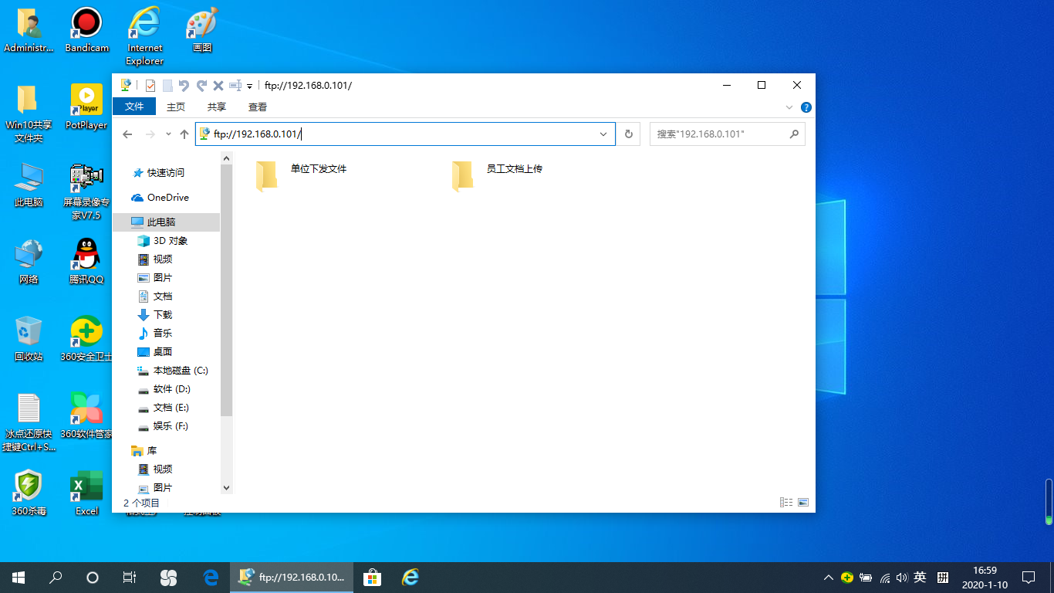The height and width of the screenshot is (593, 1054).
Task: Click the search magnifier icon in Explorer
Action: [x=794, y=134]
